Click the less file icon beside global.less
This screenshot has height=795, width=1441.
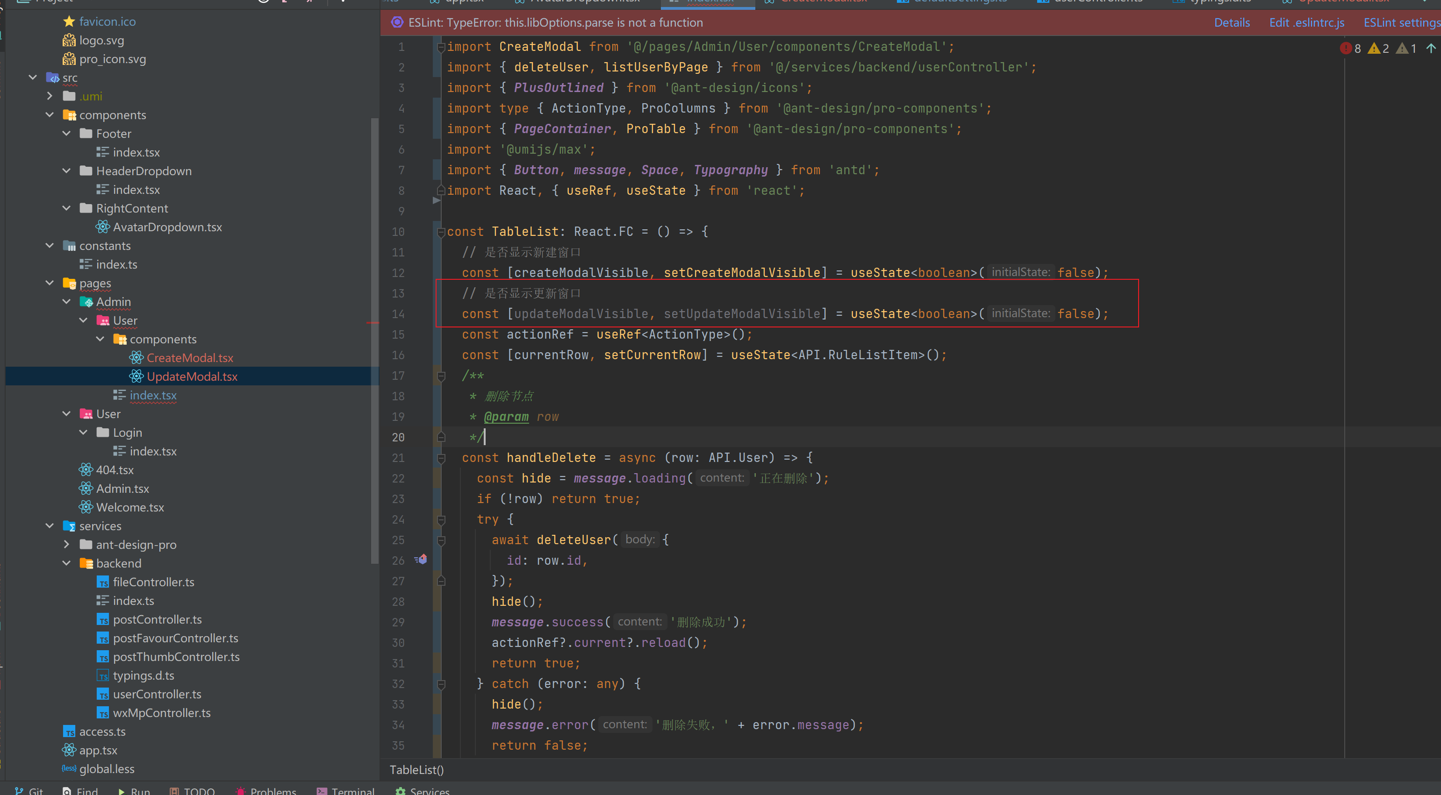(x=69, y=769)
